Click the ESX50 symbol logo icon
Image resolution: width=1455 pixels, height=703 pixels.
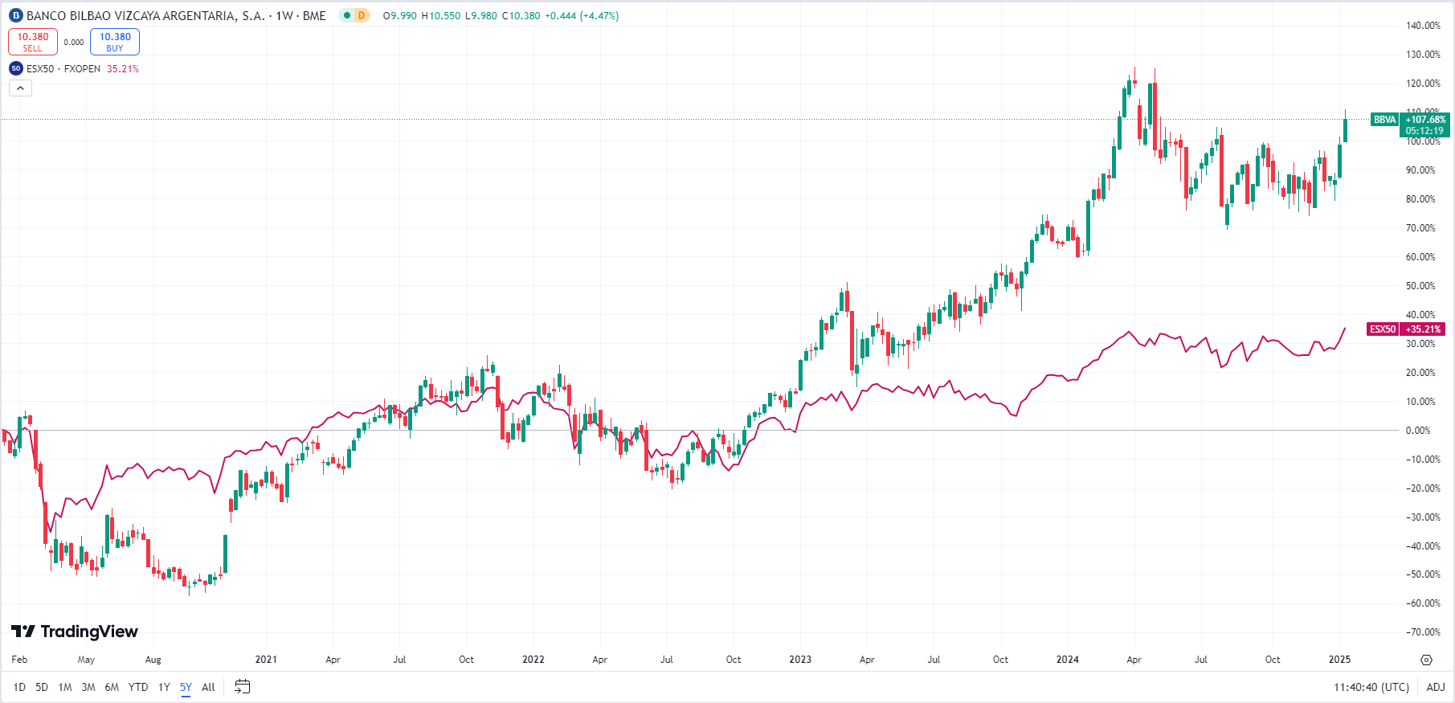15,68
